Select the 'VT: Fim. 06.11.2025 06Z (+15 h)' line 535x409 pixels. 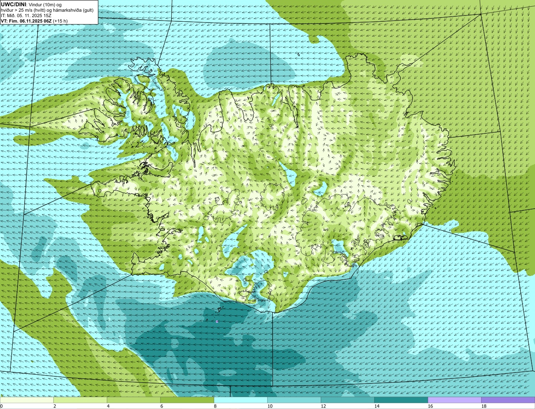point(34,21)
